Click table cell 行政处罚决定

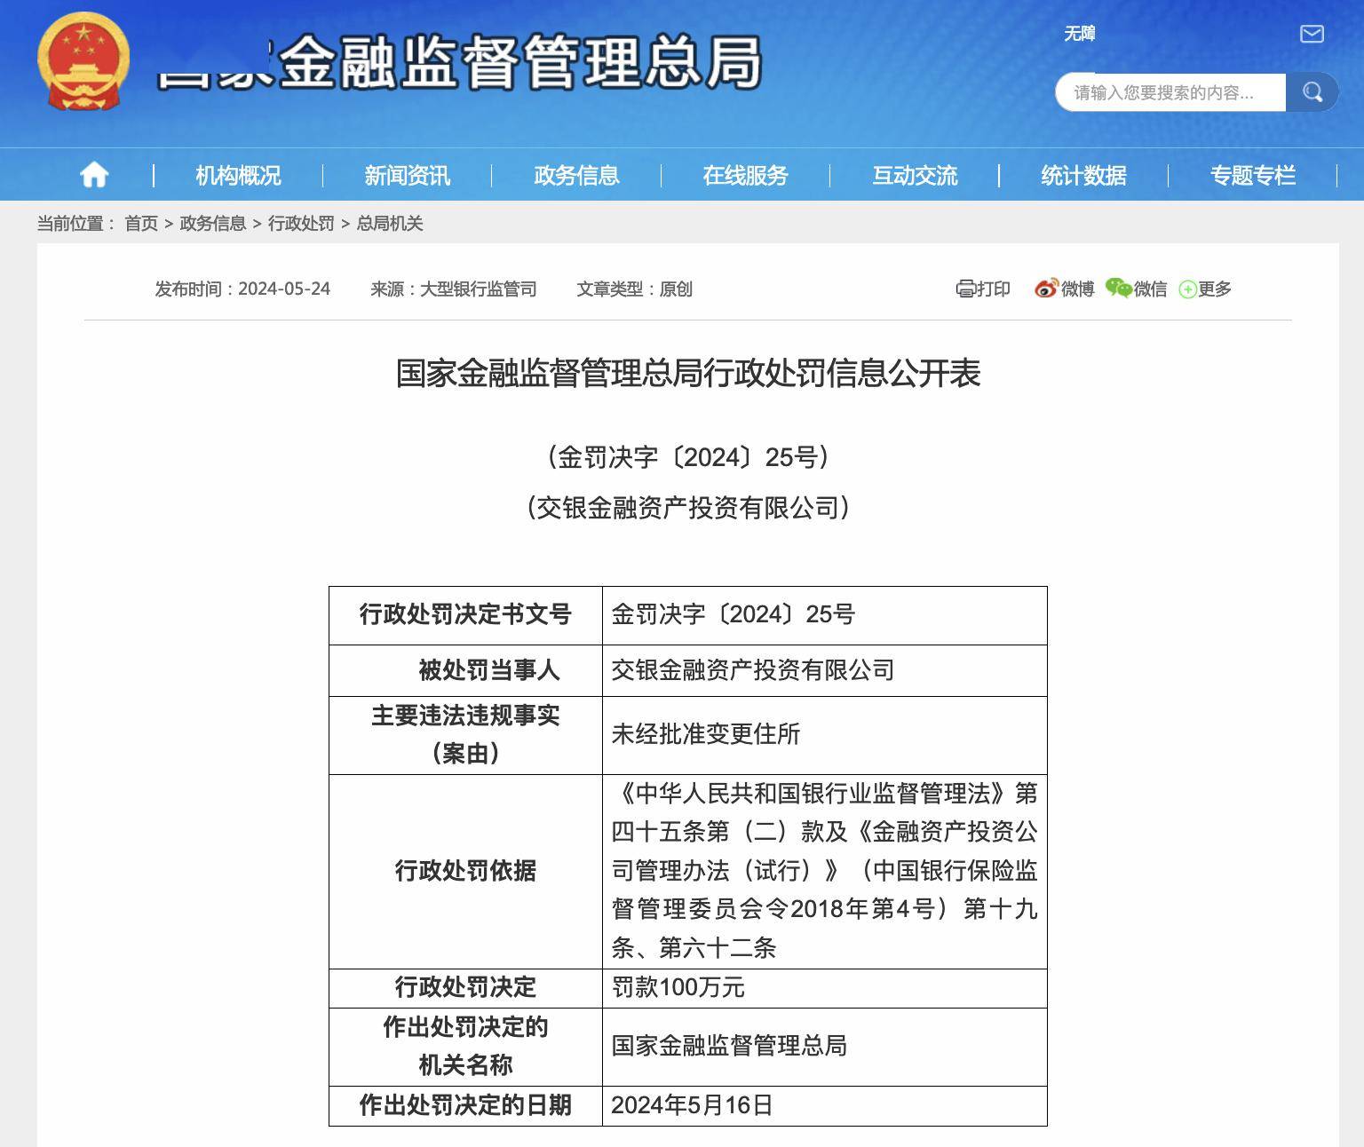[465, 987]
